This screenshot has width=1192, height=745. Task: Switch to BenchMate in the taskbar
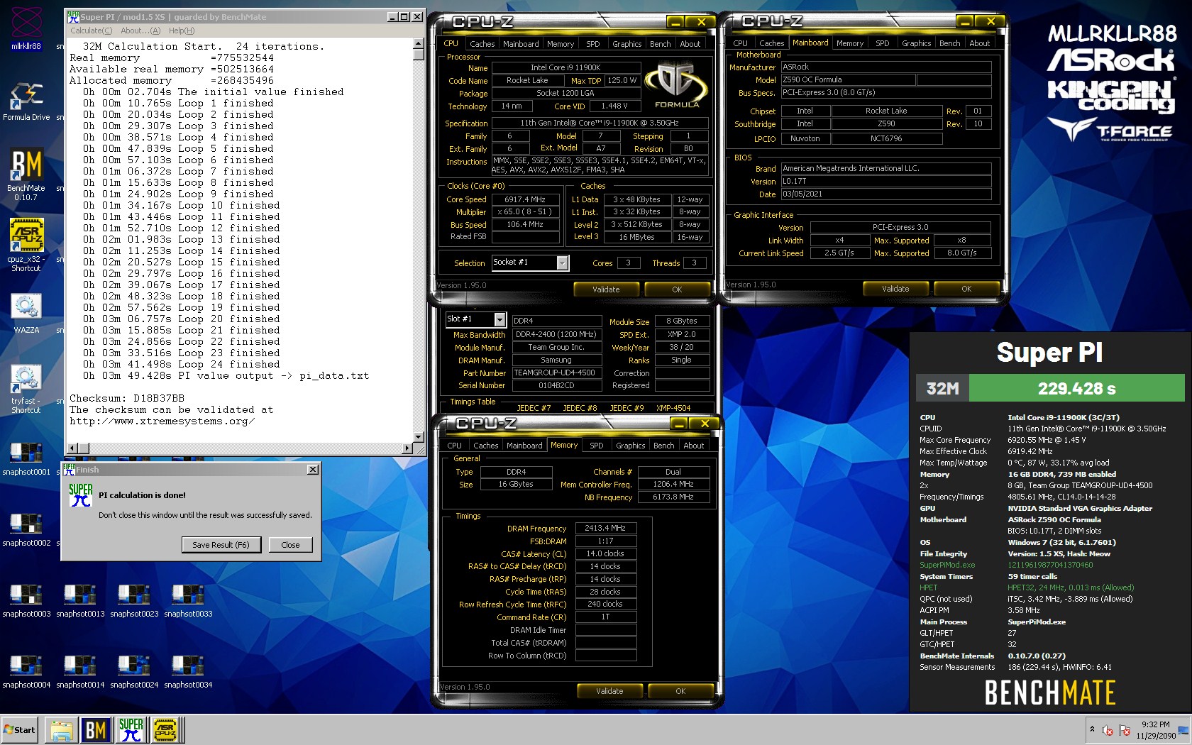coord(96,730)
